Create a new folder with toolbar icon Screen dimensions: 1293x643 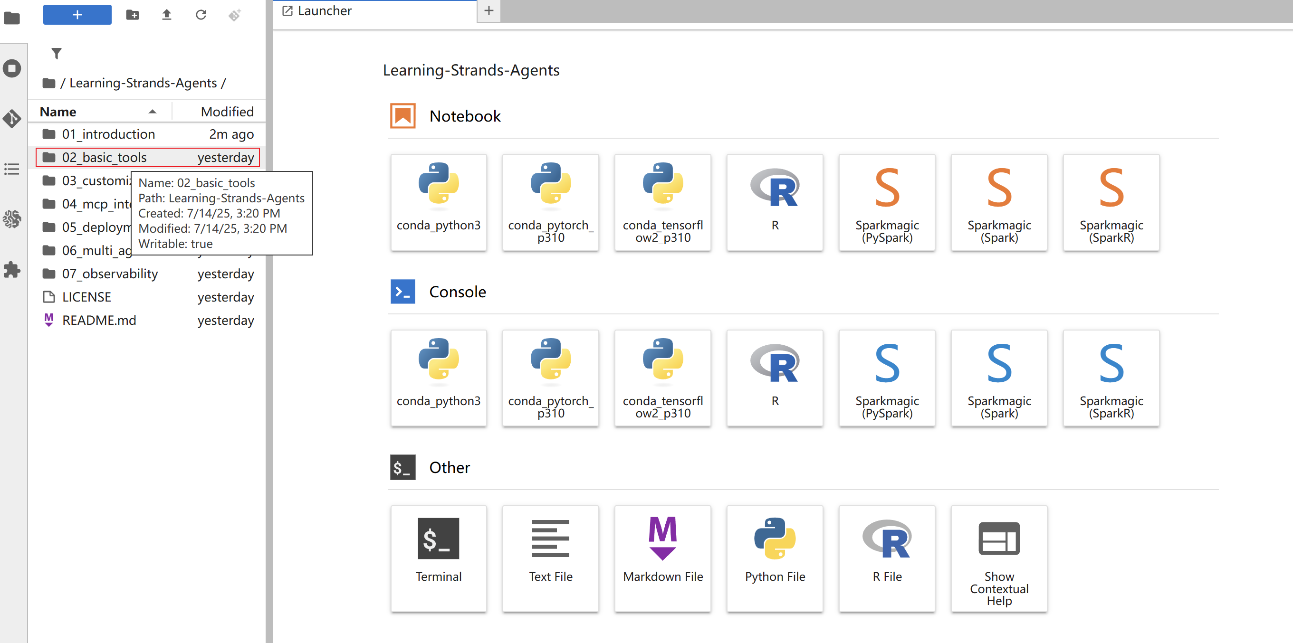[133, 15]
